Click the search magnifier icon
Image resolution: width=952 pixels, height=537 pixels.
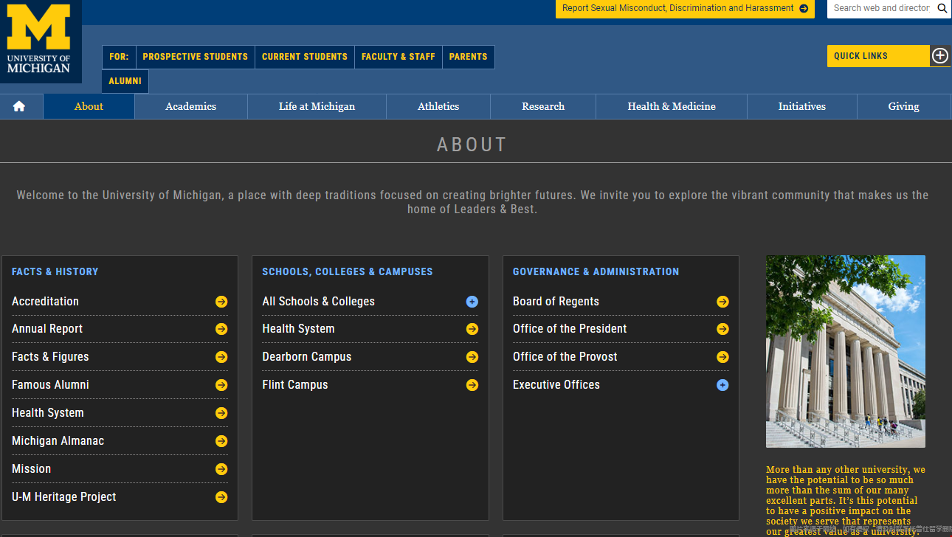point(942,8)
